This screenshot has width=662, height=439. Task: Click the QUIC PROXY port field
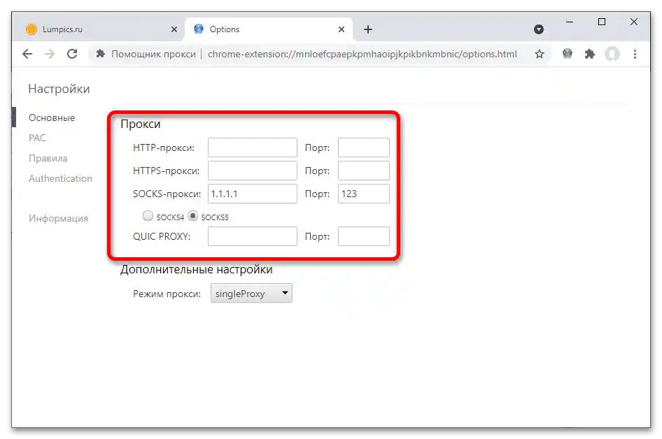pyautogui.click(x=363, y=236)
